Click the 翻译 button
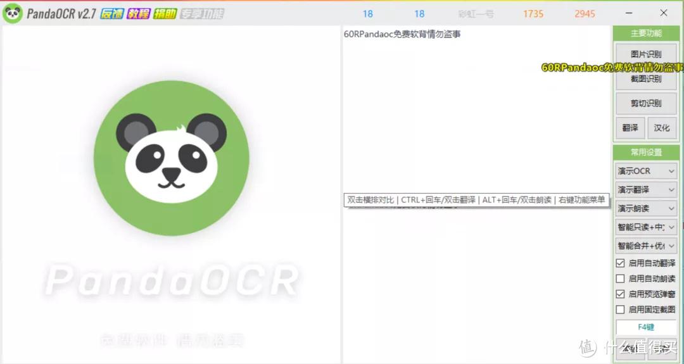684x364 pixels. point(630,128)
